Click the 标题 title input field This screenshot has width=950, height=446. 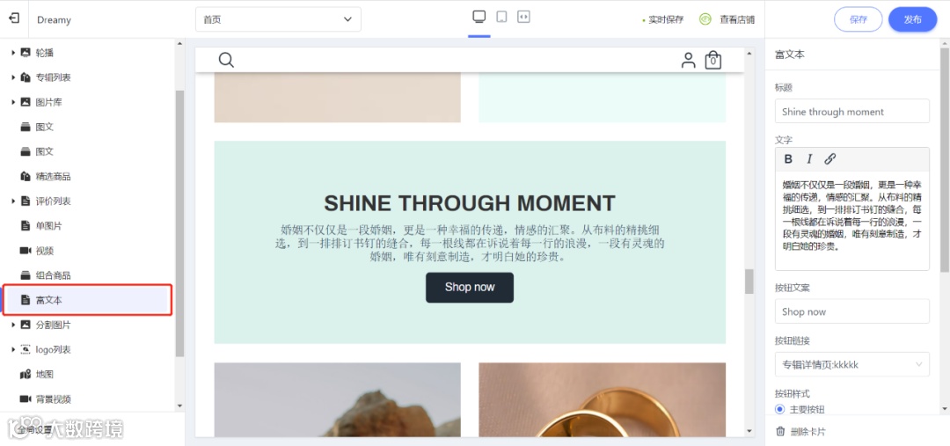[851, 112]
